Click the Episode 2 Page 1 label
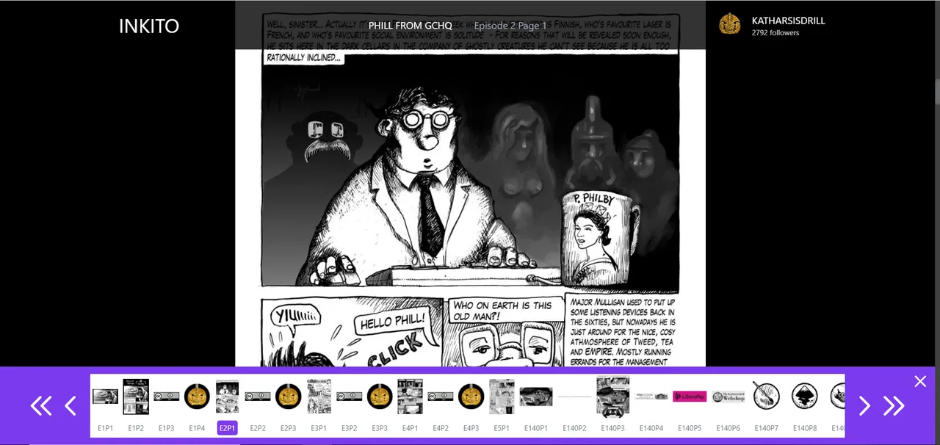The height and width of the screenshot is (445, 940). [x=510, y=26]
